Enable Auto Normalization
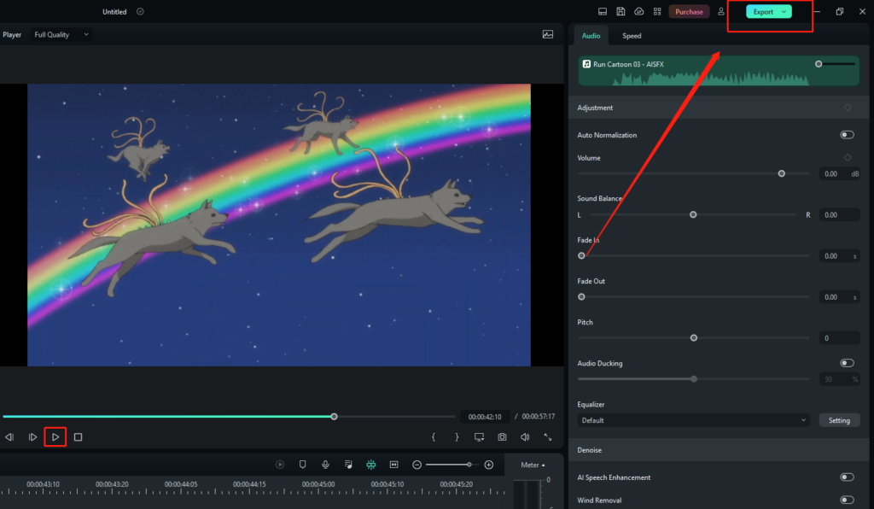Screen dimensions: 874x509 coord(847,134)
